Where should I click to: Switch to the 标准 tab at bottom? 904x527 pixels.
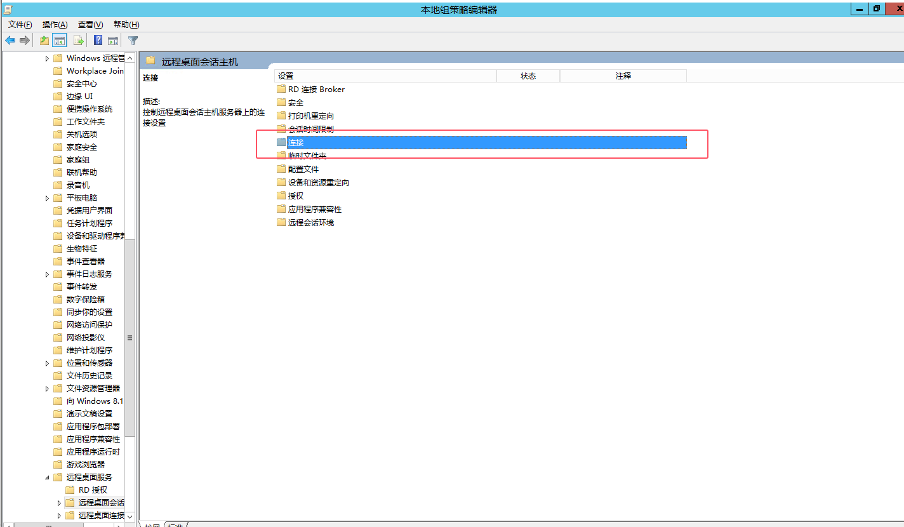coord(176,525)
